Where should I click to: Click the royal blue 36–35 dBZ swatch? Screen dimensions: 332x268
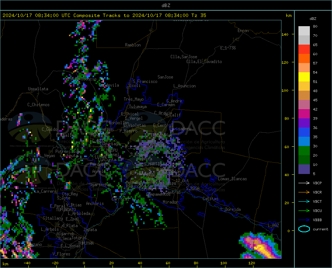click(x=304, y=132)
